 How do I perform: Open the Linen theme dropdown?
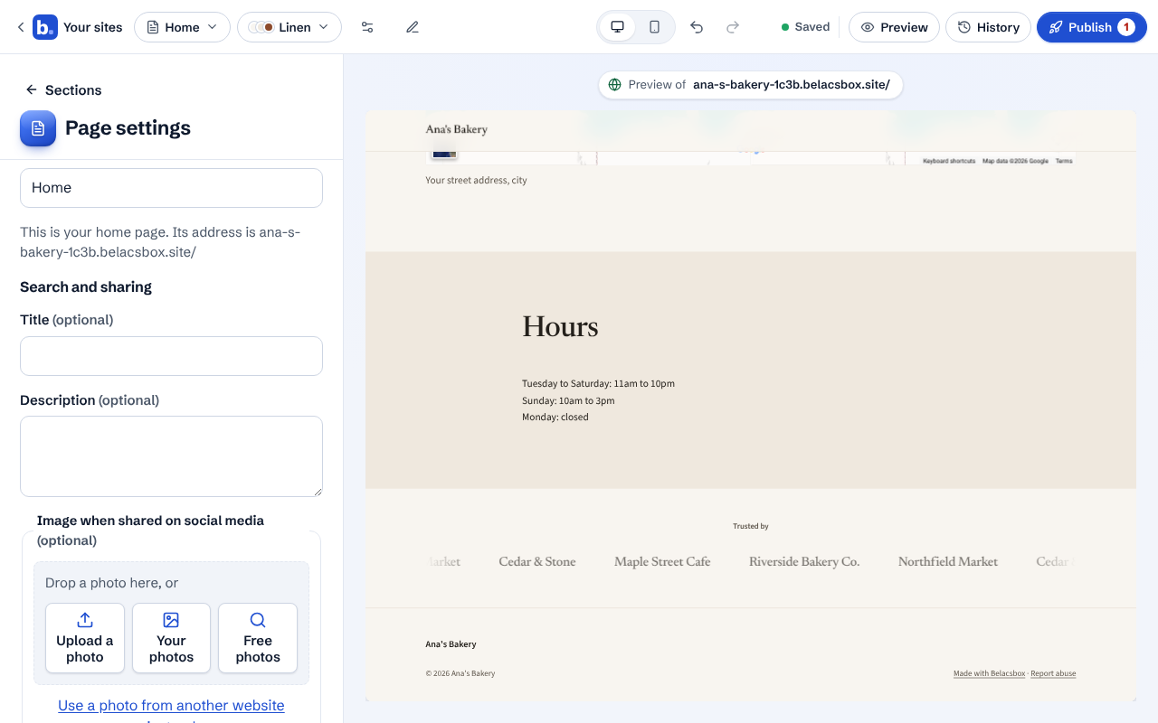pyautogui.click(x=289, y=27)
